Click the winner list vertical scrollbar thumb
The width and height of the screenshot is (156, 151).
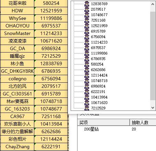[x=153, y=56]
